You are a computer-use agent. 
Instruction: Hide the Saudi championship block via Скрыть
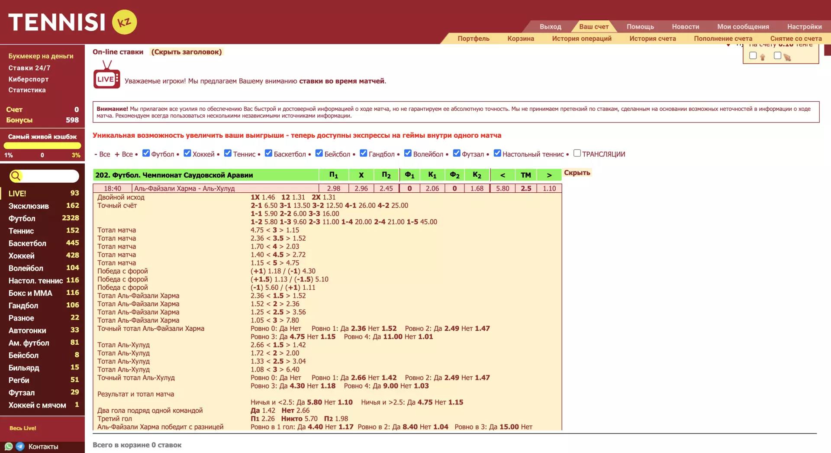(577, 172)
